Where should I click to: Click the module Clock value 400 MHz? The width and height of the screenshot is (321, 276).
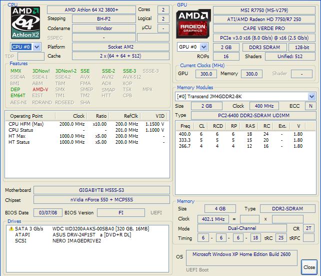[264, 106]
